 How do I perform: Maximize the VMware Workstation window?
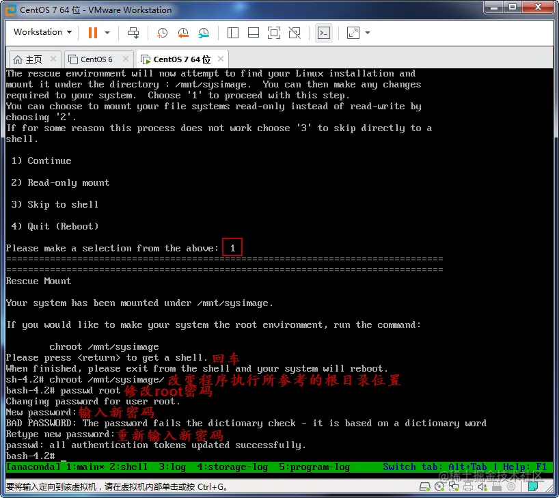513,7
